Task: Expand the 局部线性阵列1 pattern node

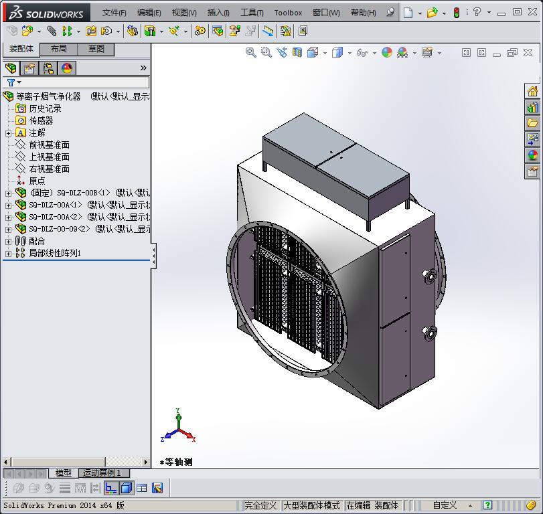Action: click(x=8, y=254)
